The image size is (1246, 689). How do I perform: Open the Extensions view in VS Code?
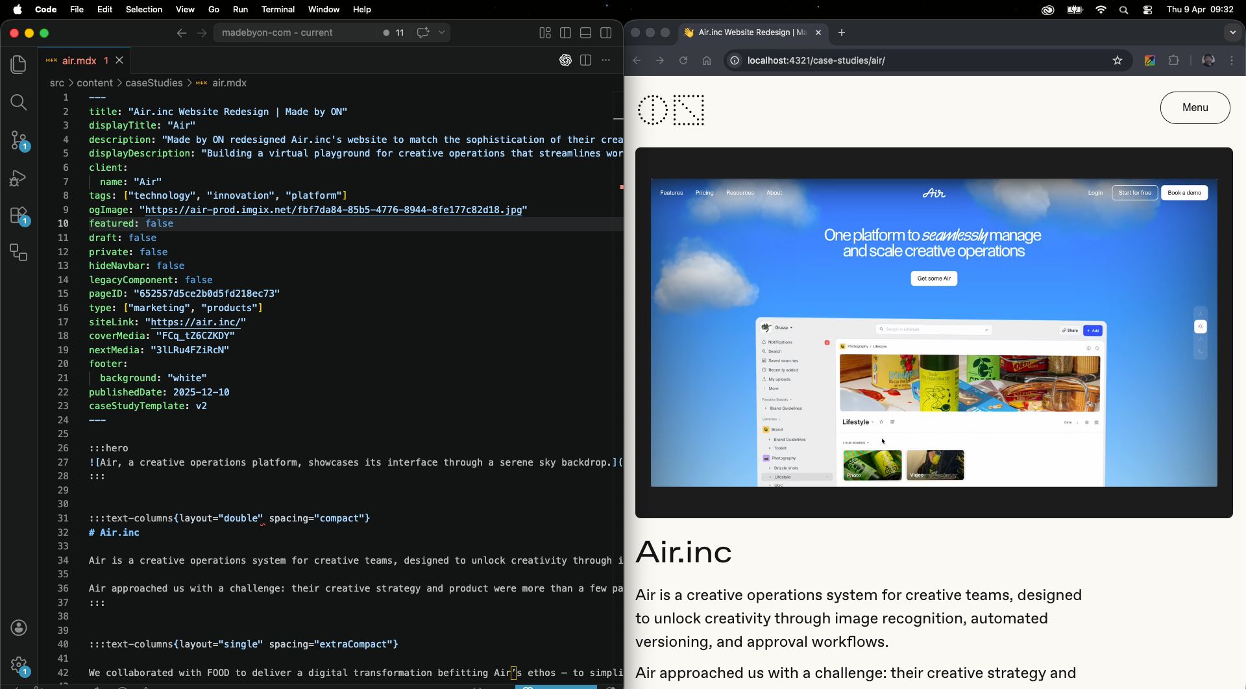18,216
